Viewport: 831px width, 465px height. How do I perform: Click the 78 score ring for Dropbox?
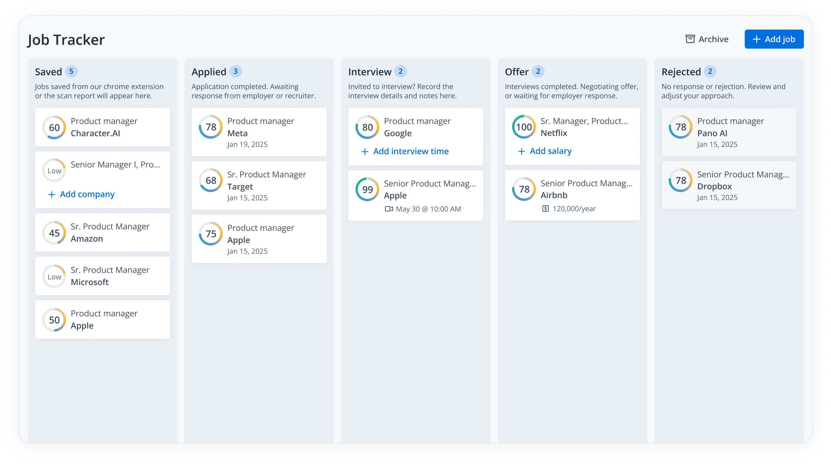point(681,181)
